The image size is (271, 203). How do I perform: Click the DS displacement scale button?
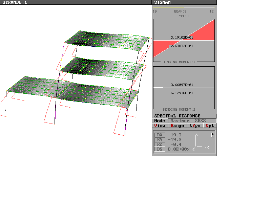tap(160, 149)
